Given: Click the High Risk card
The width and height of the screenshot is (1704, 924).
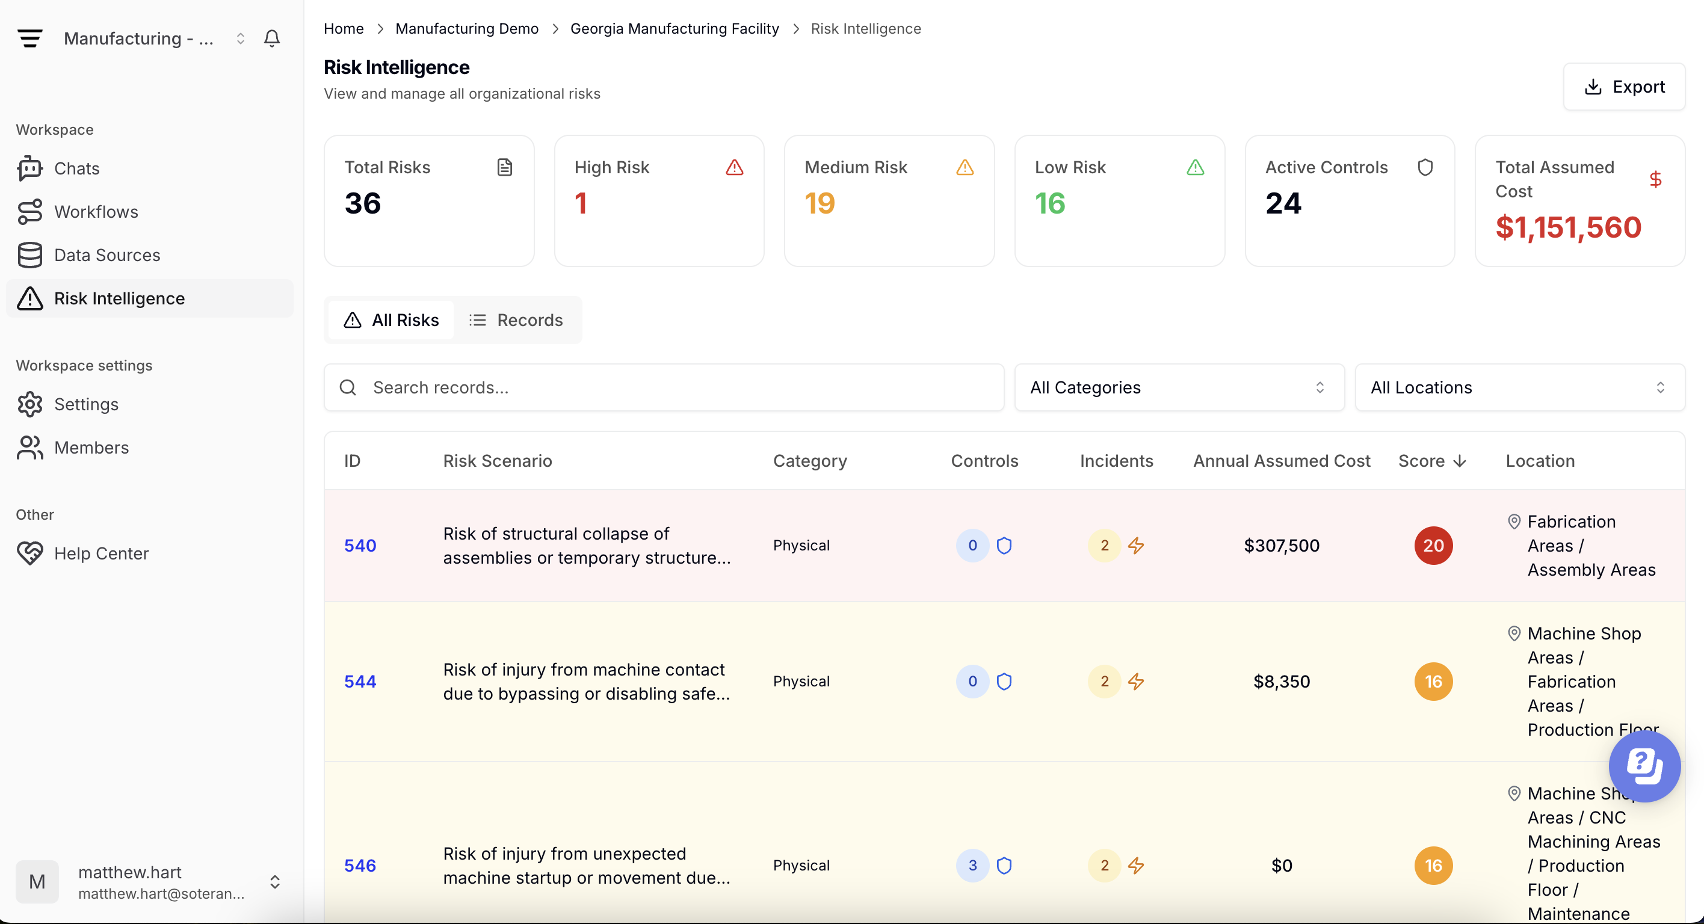Looking at the screenshot, I should pos(659,201).
